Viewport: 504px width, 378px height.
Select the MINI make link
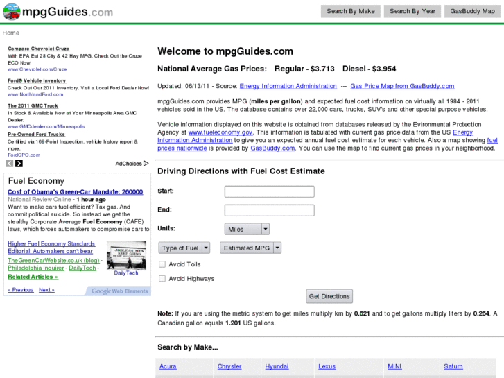394,366
